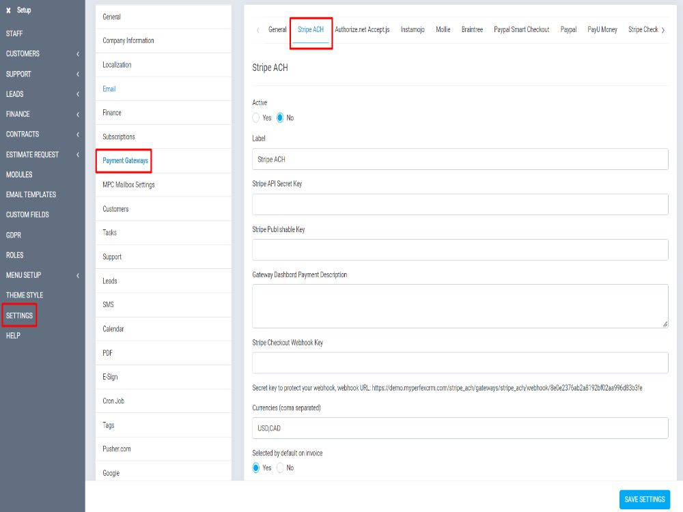
Task: Click the SAVE SETTINGS button
Action: click(644, 499)
